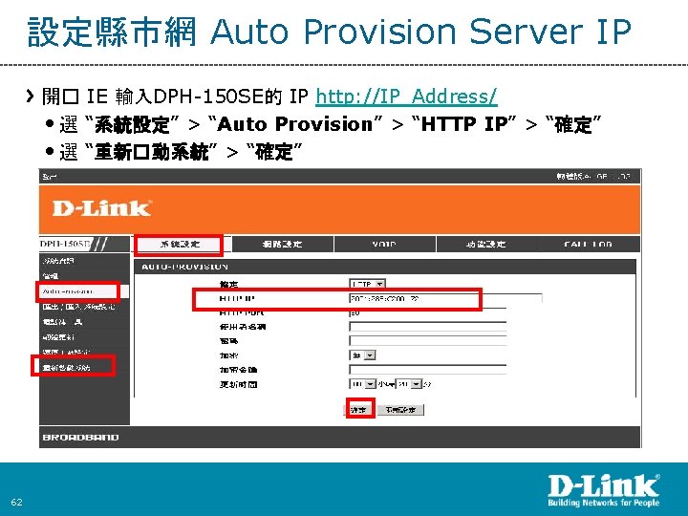The height and width of the screenshot is (516, 688).
Task: Open the 功能設定 tab
Action: tap(486, 245)
